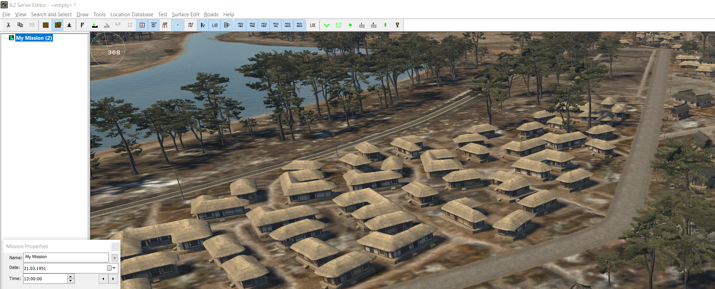Click the yellow question mark help icon
The image size is (715, 289).
(397, 25)
